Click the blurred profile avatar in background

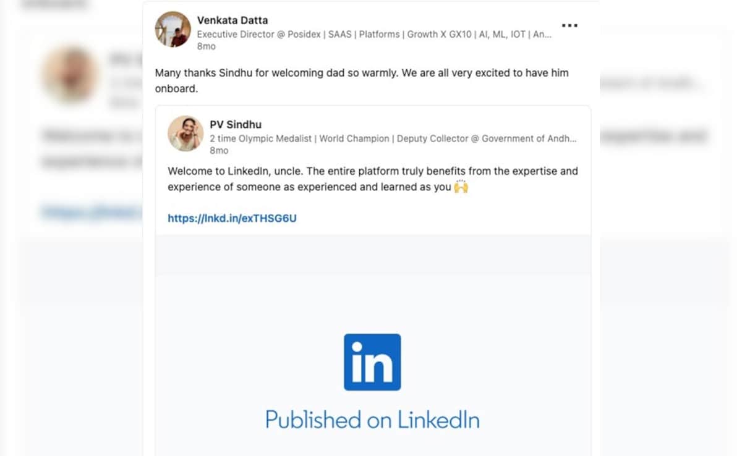point(70,75)
